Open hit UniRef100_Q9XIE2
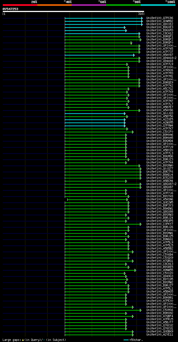The width and height of the screenshot is (178, 342). tap(160, 24)
